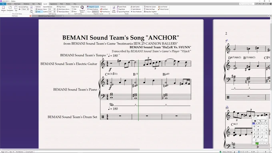The image size is (272, 153).
Task: Switch to the Home ribbon tab
Action: click(x=9, y=4)
